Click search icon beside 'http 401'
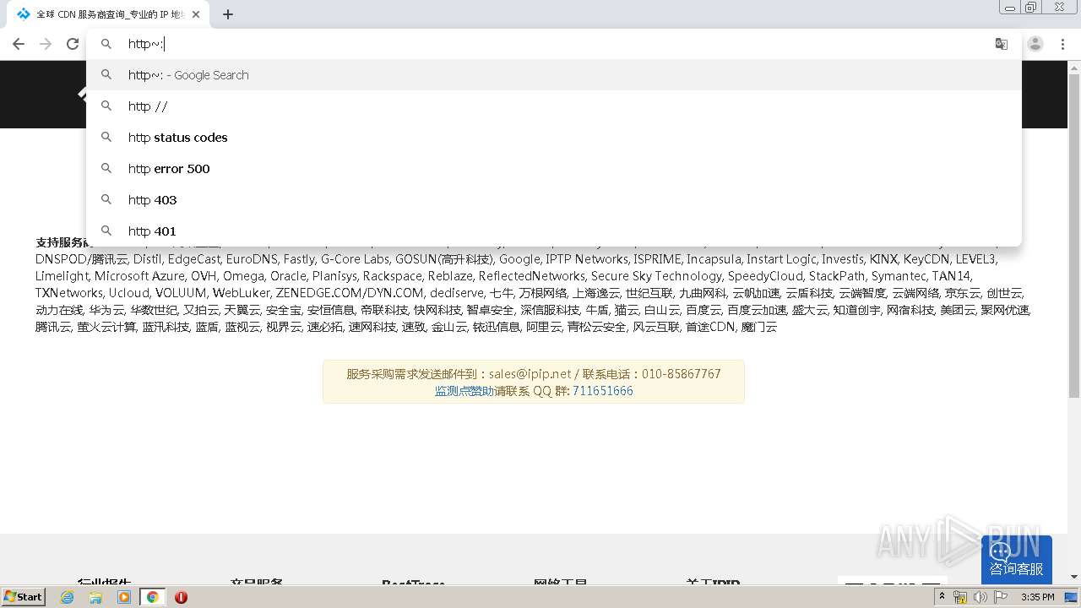1081x608 pixels. click(x=106, y=231)
